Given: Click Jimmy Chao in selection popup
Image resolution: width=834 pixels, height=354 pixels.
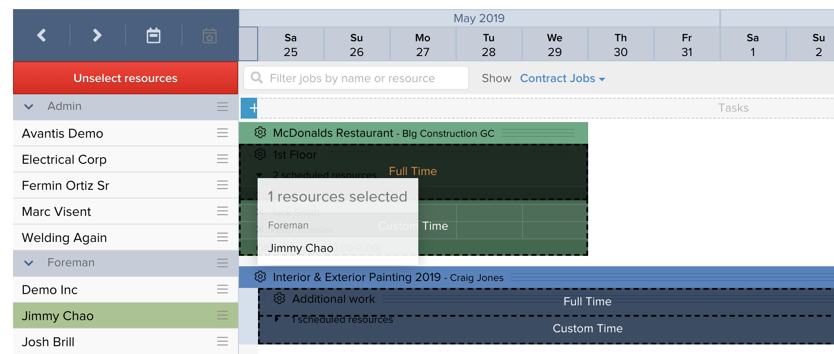Looking at the screenshot, I should click(301, 248).
